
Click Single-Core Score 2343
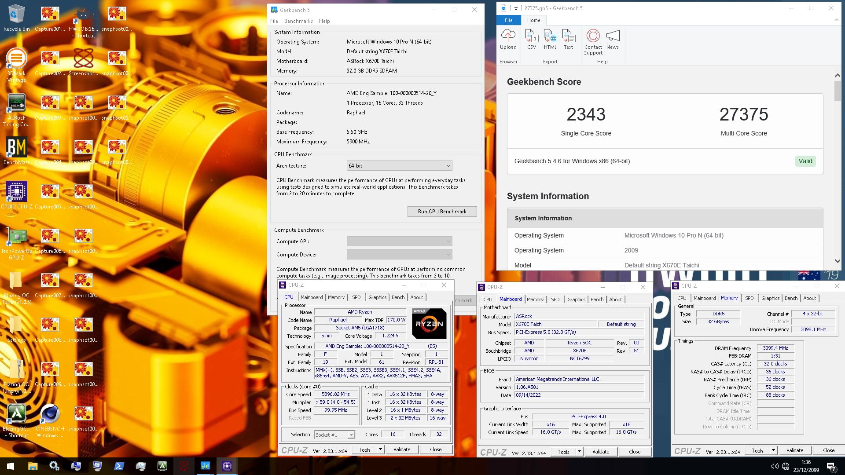[x=586, y=114]
